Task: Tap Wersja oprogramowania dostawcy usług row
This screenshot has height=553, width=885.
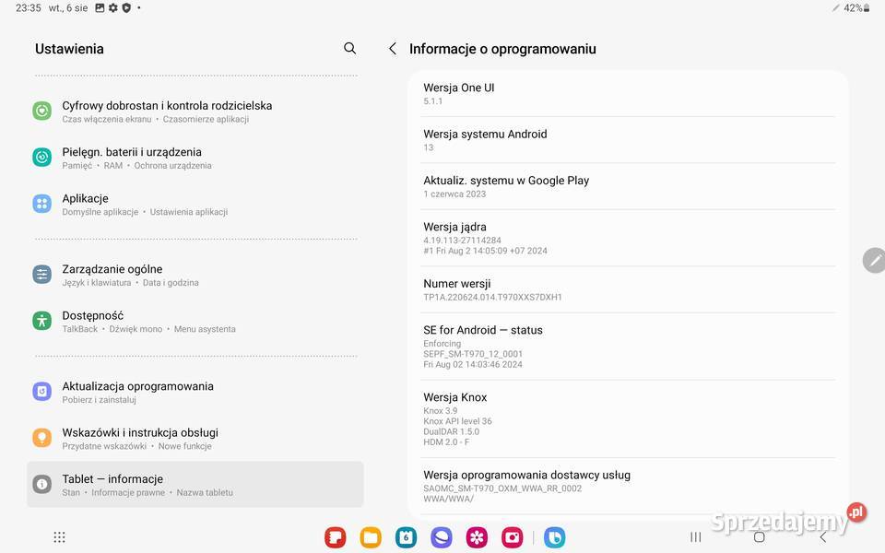Action: pyautogui.click(x=628, y=486)
